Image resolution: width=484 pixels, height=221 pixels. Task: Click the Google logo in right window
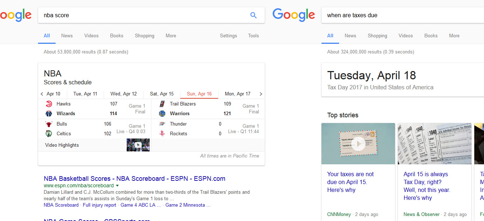[x=293, y=15]
